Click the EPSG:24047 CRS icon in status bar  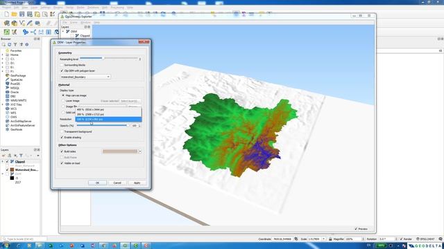[426, 239]
